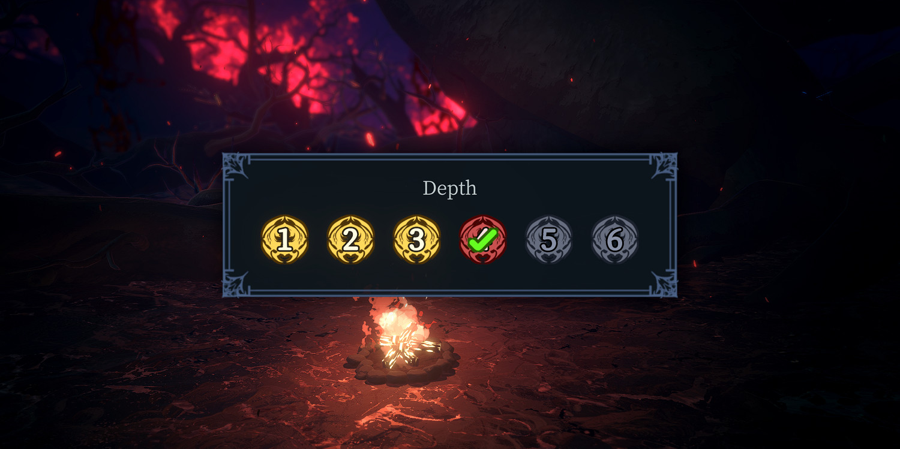900x449 pixels.
Task: Choose the gold Depth 2 medallion
Action: point(351,240)
